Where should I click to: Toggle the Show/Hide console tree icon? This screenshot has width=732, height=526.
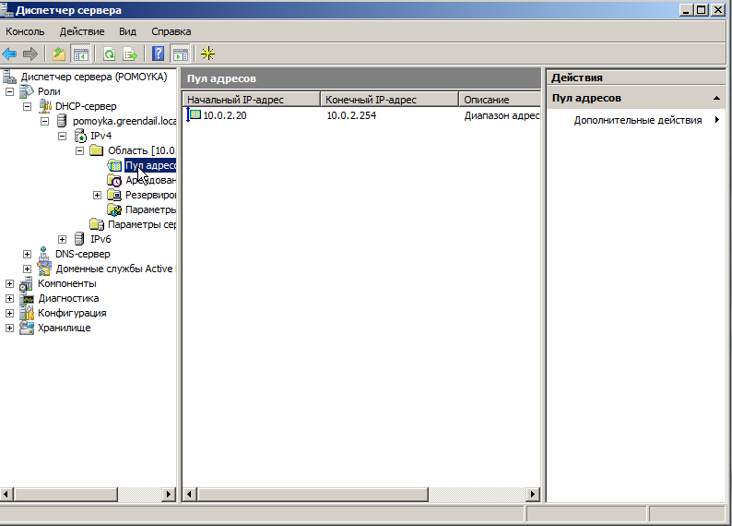click(80, 54)
